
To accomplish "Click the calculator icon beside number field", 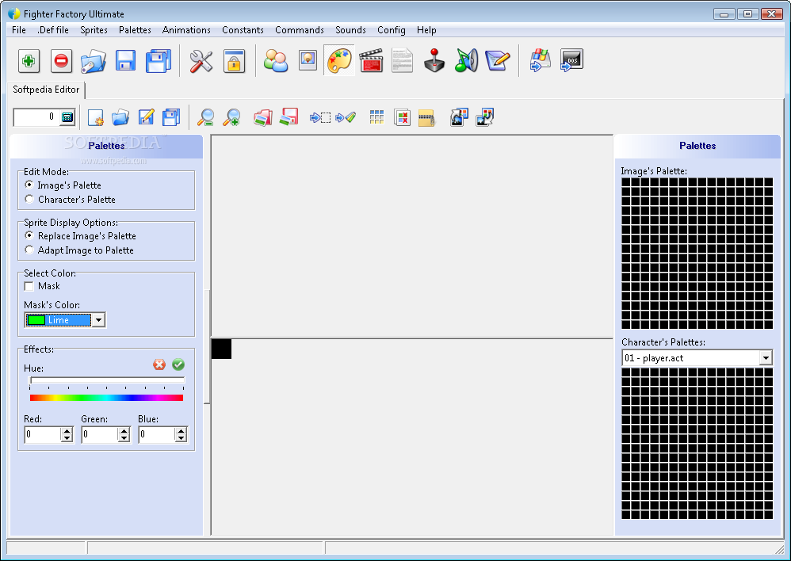I will [x=67, y=117].
